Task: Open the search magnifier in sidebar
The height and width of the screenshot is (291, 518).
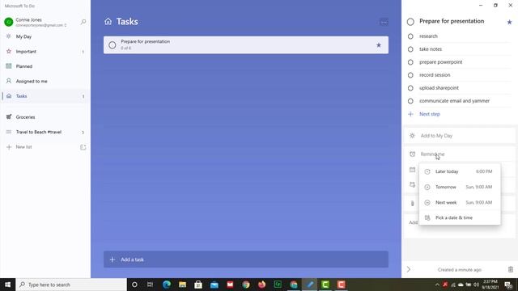Action: 83,22
